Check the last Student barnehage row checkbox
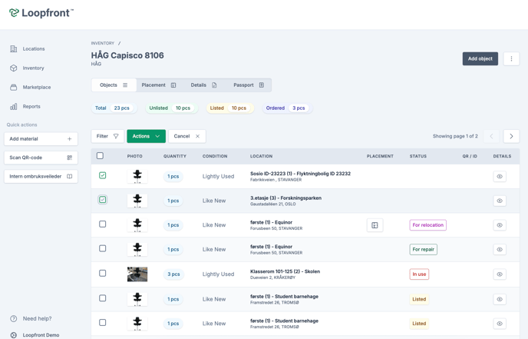 [102, 322]
